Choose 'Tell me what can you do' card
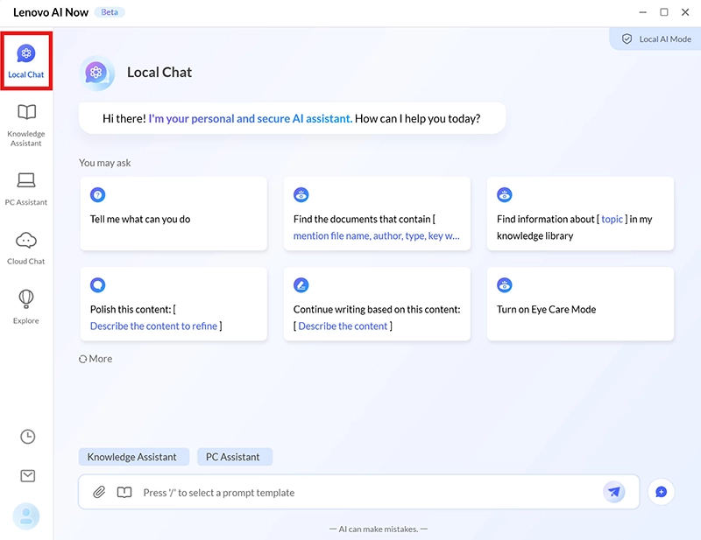The height and width of the screenshot is (540, 701). (173, 214)
